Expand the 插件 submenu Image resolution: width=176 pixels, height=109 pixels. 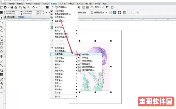[64, 97]
